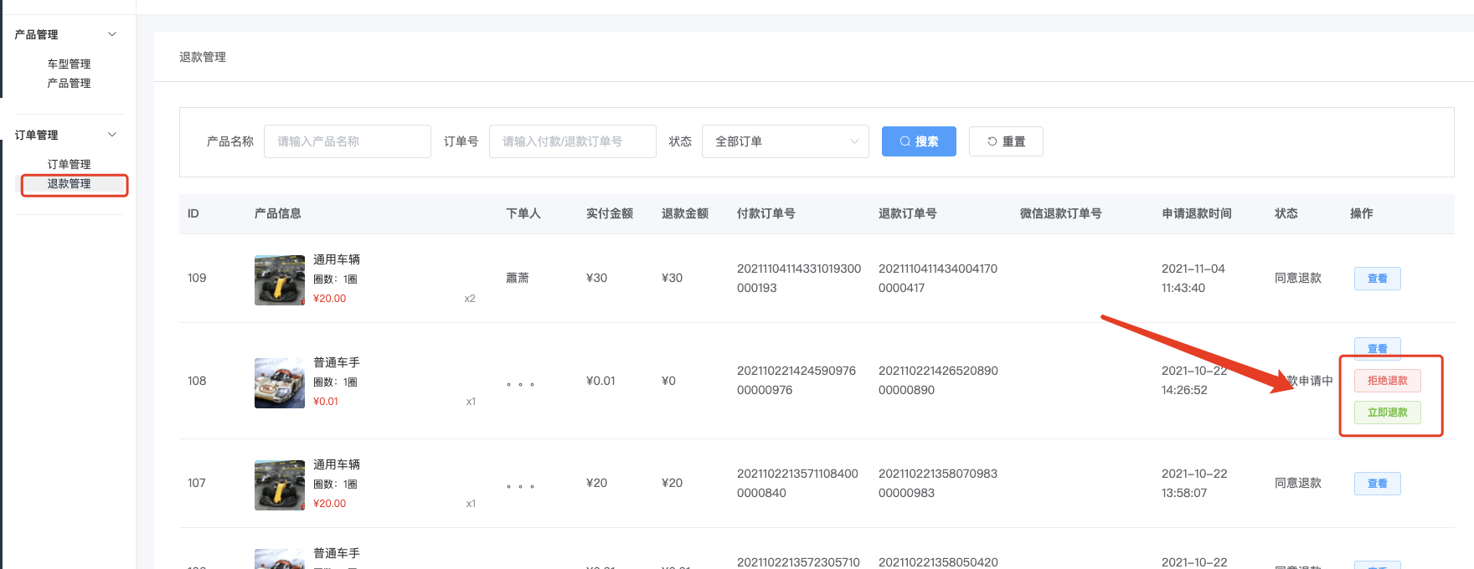1474x569 pixels.
Task: View refund details for order 109
Action: pos(1378,279)
